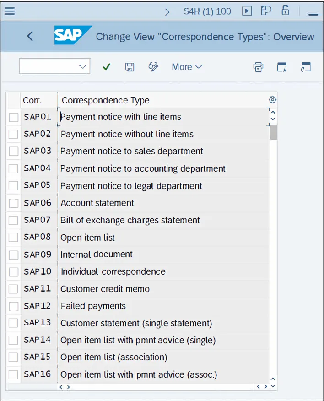Viewport: 324px width, 401px height.
Task: Click the new GUI window icon
Action: click(x=266, y=11)
